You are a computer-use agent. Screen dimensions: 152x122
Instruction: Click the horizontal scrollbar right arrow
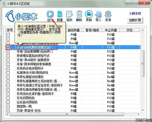[x=139, y=114]
